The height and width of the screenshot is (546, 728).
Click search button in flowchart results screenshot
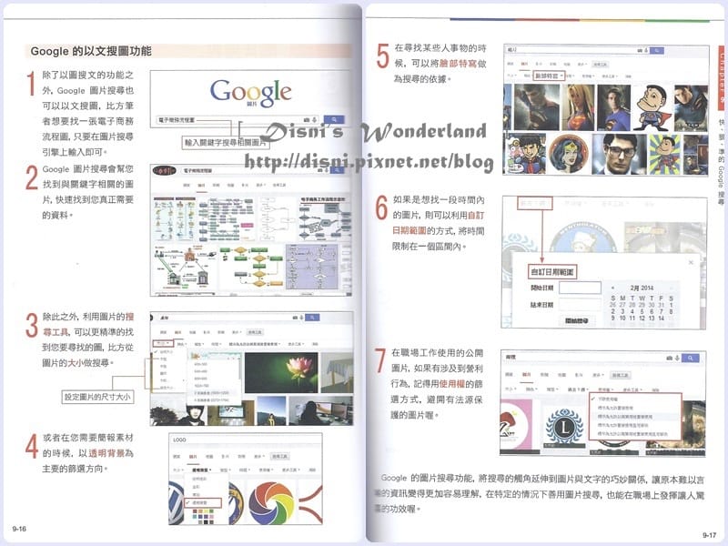click(338, 170)
